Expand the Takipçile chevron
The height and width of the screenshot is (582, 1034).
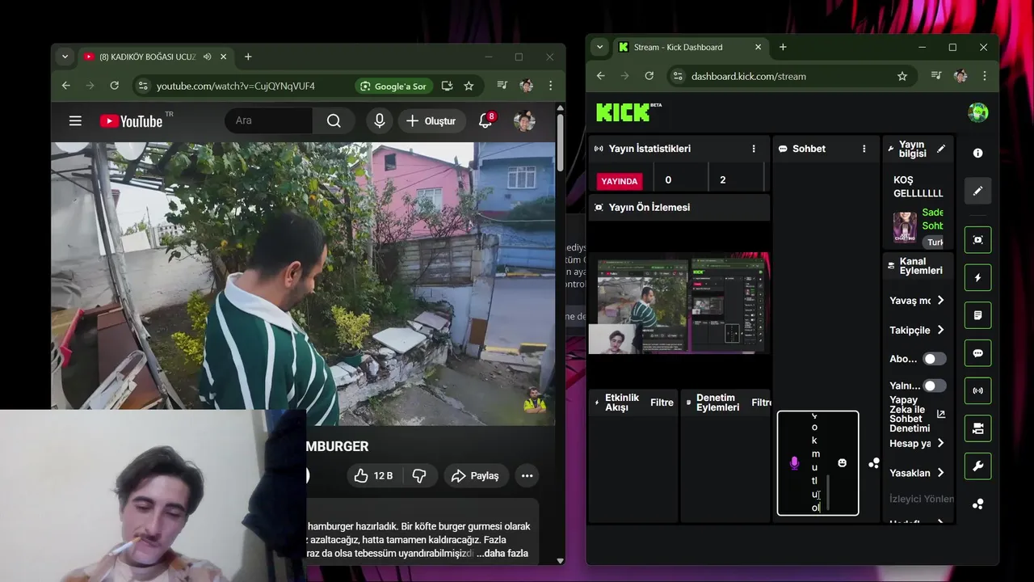(940, 330)
